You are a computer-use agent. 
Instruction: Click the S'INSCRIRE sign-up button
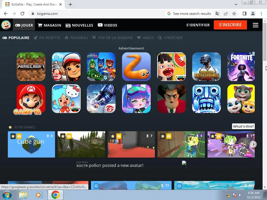230,25
